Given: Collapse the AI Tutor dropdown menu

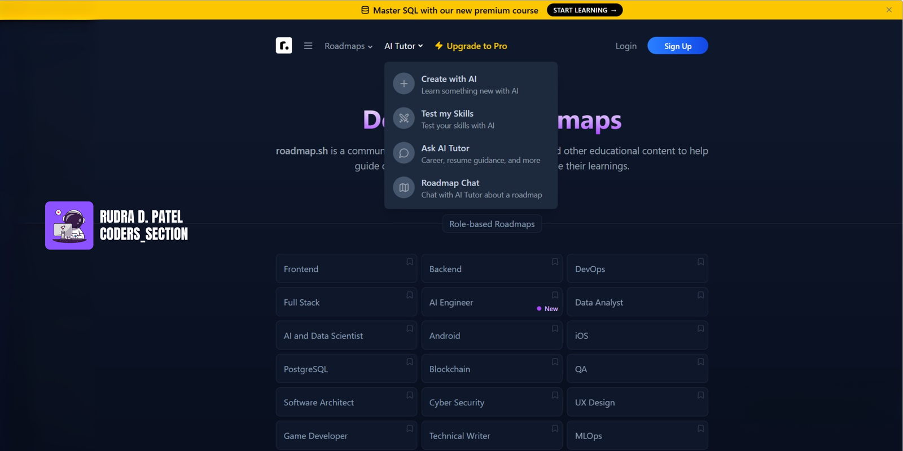Looking at the screenshot, I should 403,46.
